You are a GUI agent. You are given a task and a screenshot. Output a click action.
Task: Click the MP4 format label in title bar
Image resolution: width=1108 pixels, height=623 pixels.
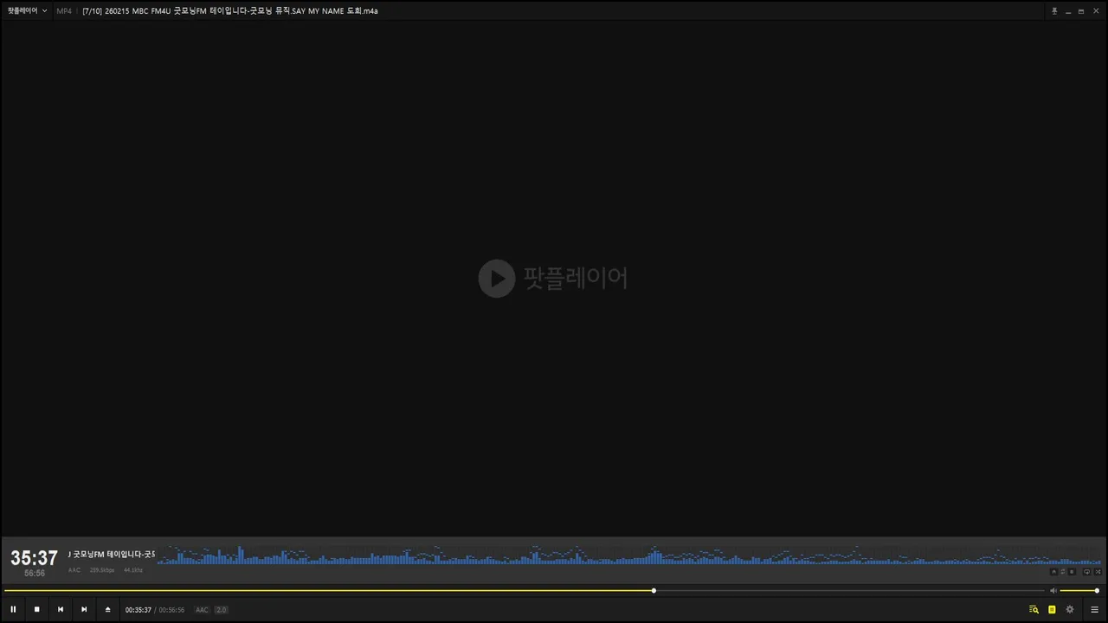(64, 11)
